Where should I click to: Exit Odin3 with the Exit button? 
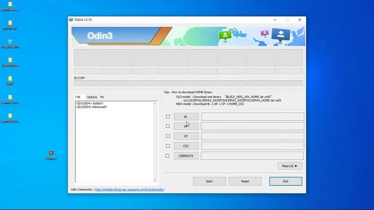(286, 181)
